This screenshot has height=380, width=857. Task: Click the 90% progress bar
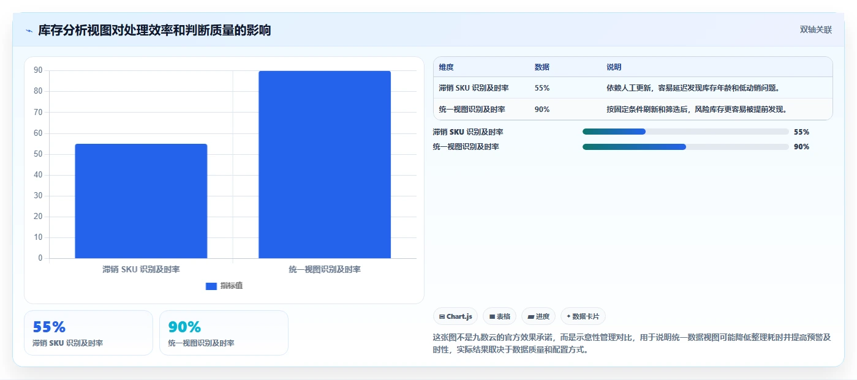[685, 147]
